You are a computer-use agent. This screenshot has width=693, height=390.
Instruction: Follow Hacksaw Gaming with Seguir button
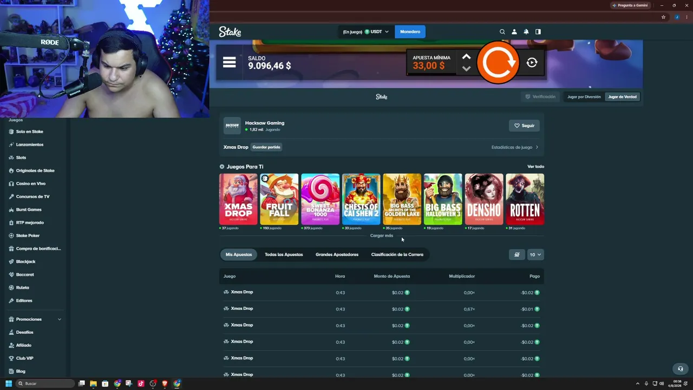coord(524,126)
